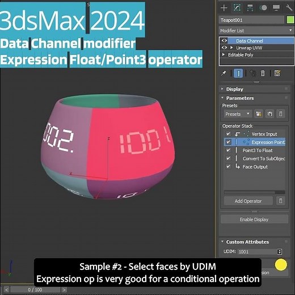Expand the Editable Poly sub-objects arrow
The image size is (295, 295).
coord(224,54)
